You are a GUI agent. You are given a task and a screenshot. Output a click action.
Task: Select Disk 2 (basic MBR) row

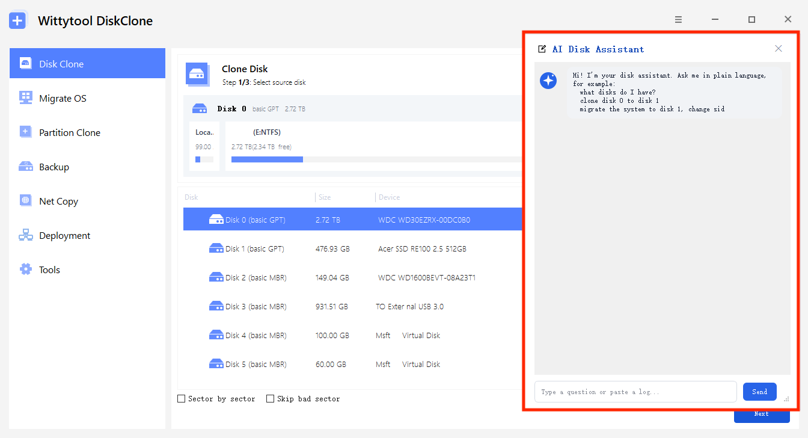click(353, 277)
